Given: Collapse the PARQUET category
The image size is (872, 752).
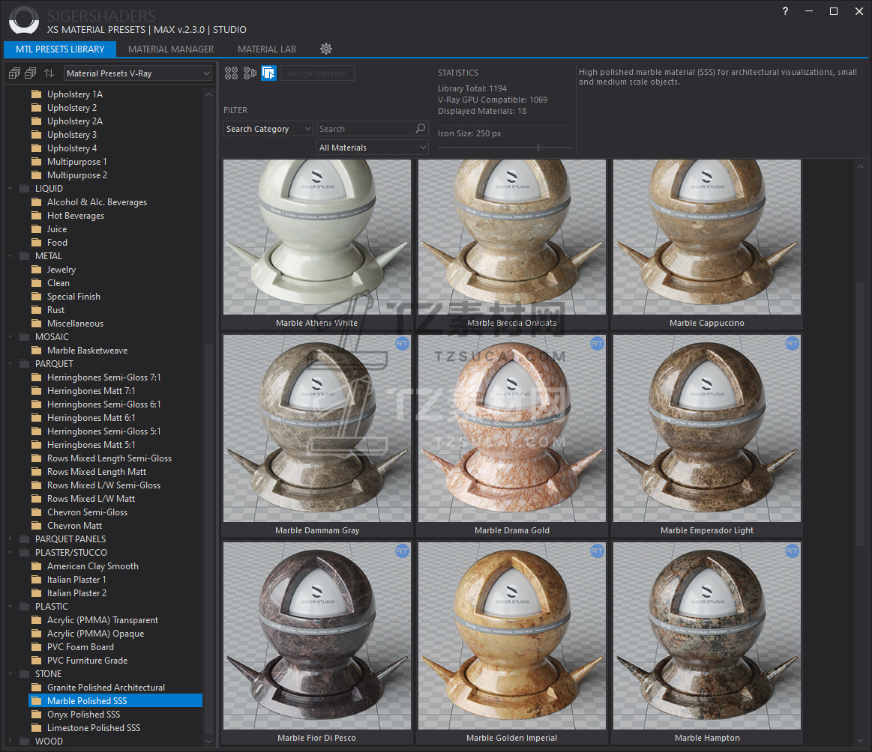Looking at the screenshot, I should pyautogui.click(x=10, y=364).
